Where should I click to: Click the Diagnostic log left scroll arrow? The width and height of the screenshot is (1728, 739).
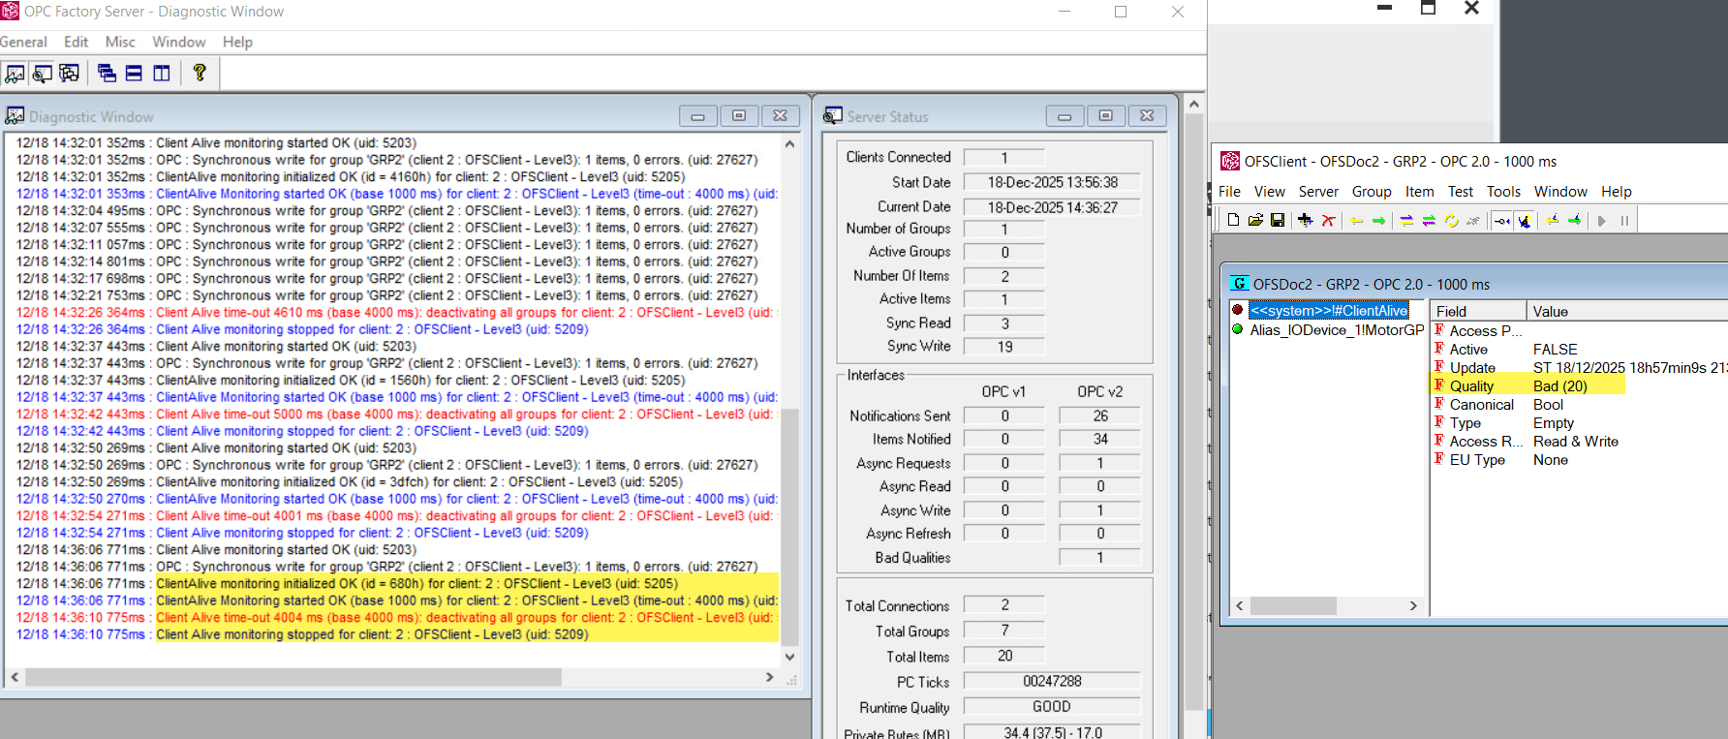pos(15,678)
